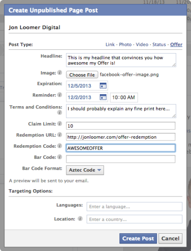Focus the Terms and Conditions text area
This screenshot has height=251, width=191.
click(x=121, y=111)
